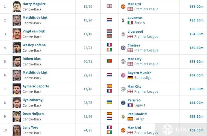Screen dimensions: 207x136
Task: Click the Paris SG club crest
Action: tap(123, 103)
